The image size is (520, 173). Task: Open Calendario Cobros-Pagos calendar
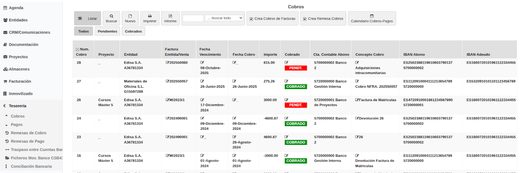click(x=371, y=18)
